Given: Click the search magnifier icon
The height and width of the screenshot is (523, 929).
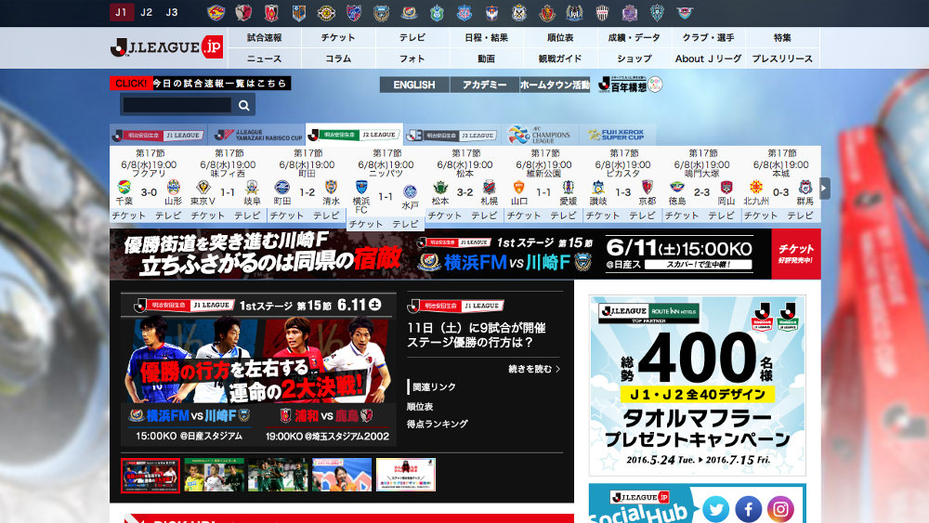Looking at the screenshot, I should [x=243, y=105].
